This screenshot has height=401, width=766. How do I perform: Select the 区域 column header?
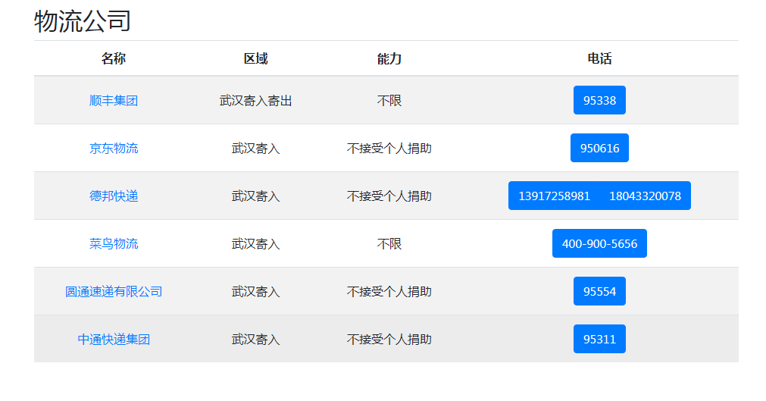[255, 58]
